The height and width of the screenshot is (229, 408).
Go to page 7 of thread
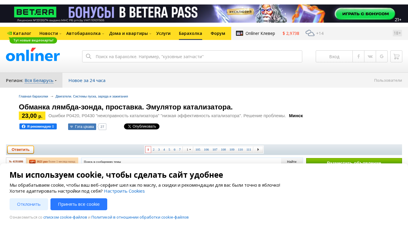pyautogui.click(x=180, y=149)
